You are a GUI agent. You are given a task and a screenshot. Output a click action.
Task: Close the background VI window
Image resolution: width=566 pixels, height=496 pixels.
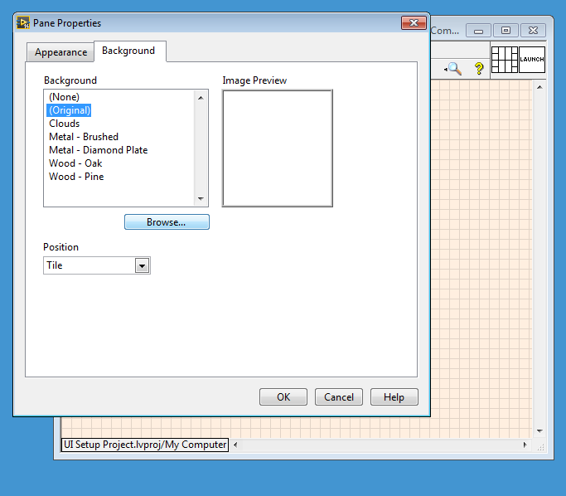(x=533, y=31)
